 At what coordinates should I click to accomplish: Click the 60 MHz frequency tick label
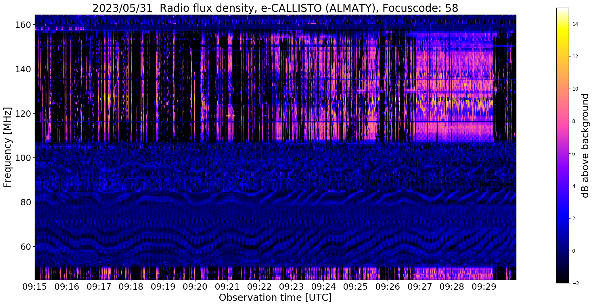tap(25, 246)
